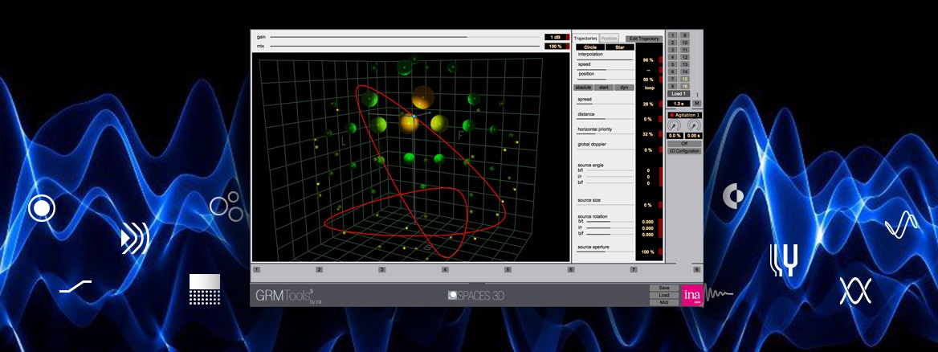Adjust the interpolation slider

click(605, 59)
